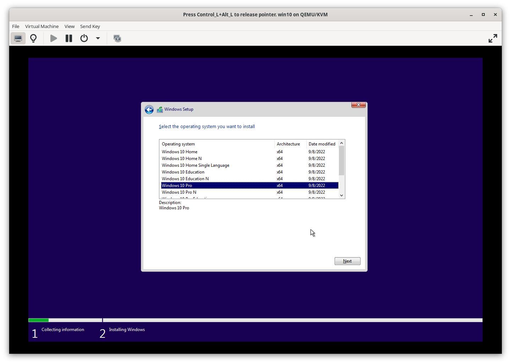511x364 pixels.
Task: Click the Operating system column header
Action: click(217, 144)
